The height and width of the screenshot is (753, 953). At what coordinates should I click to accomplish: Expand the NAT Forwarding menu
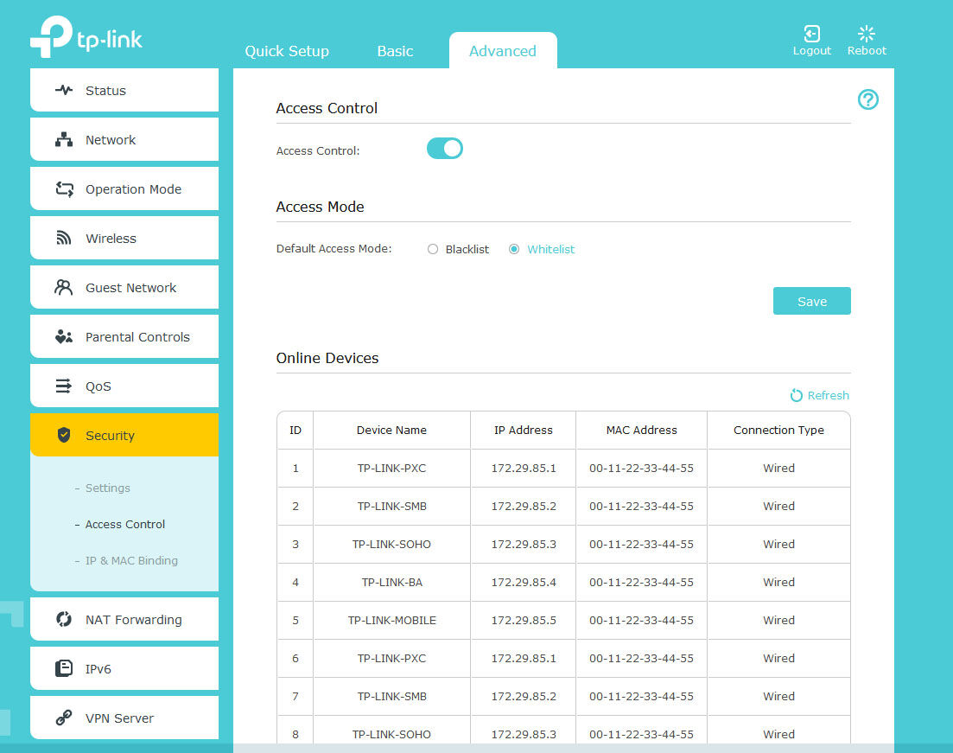pyautogui.click(x=124, y=619)
